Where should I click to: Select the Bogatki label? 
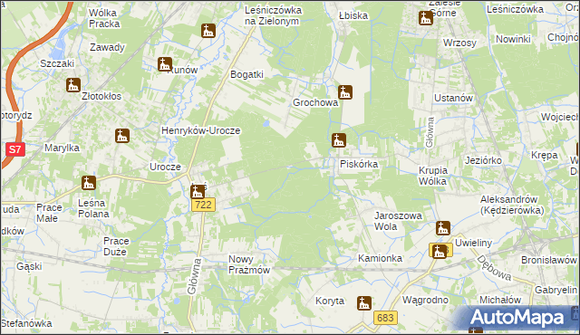tap(246, 74)
